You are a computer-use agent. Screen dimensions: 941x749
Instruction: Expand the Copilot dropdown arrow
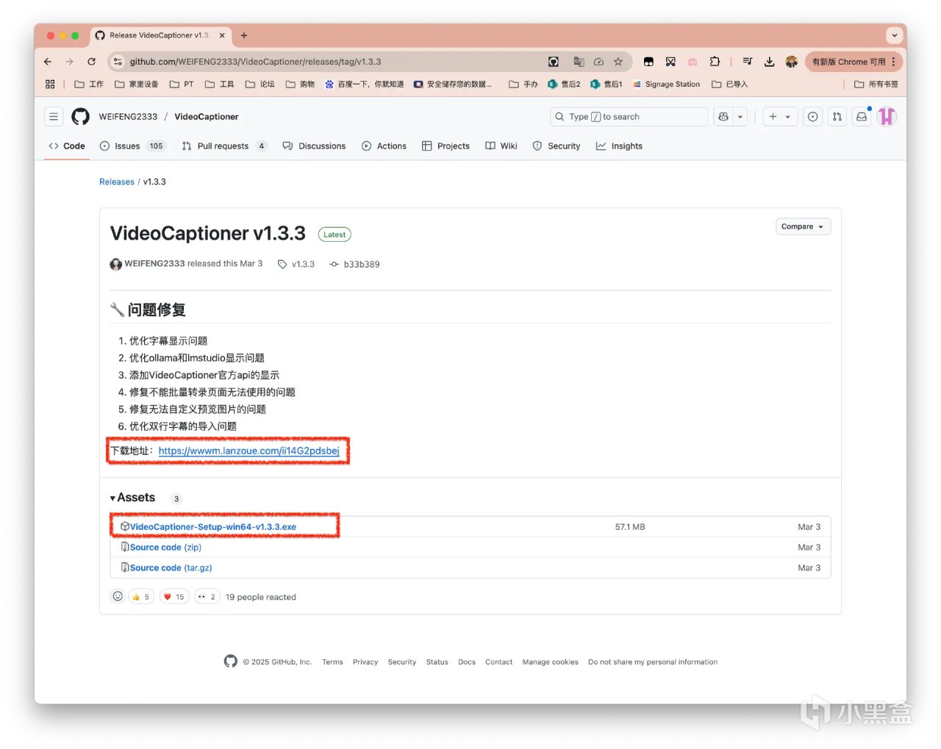tap(740, 117)
